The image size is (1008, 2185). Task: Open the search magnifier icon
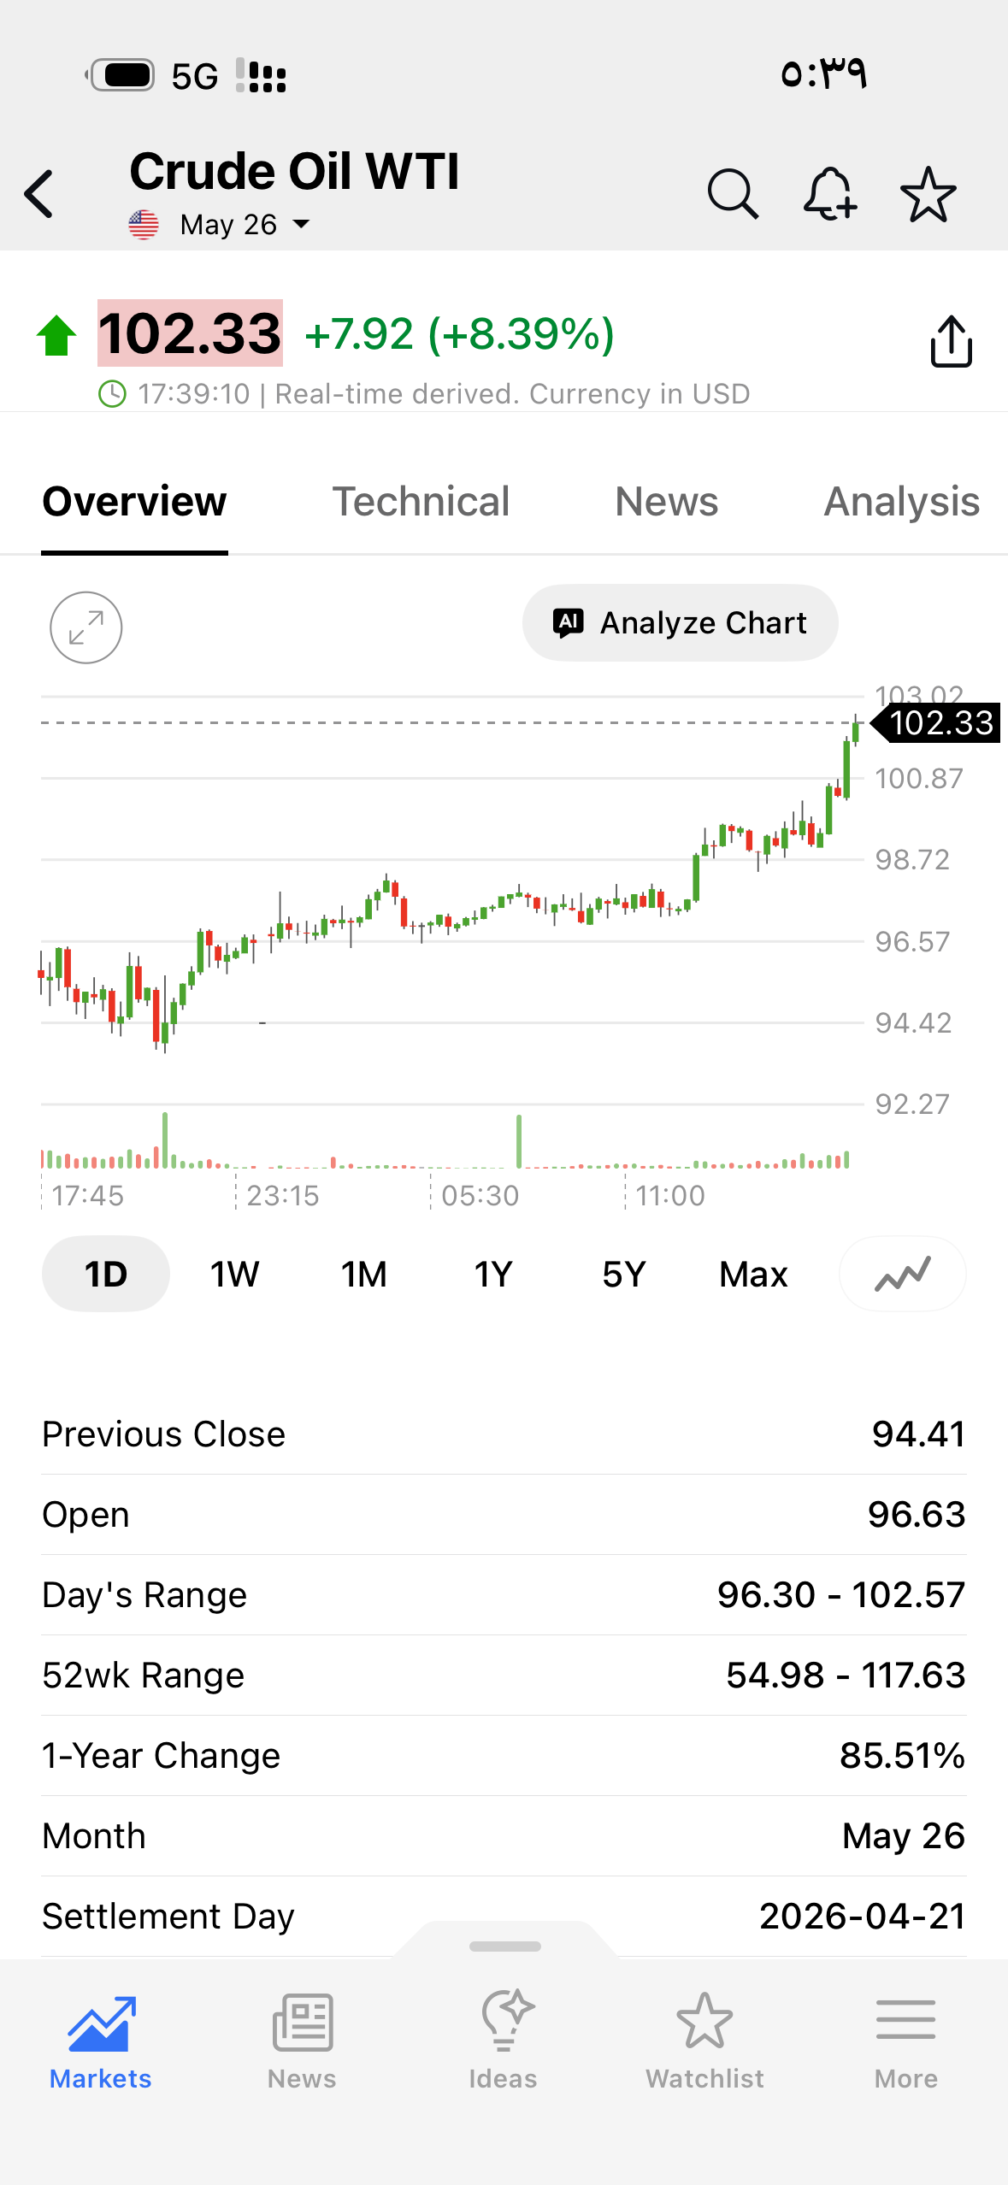733,194
